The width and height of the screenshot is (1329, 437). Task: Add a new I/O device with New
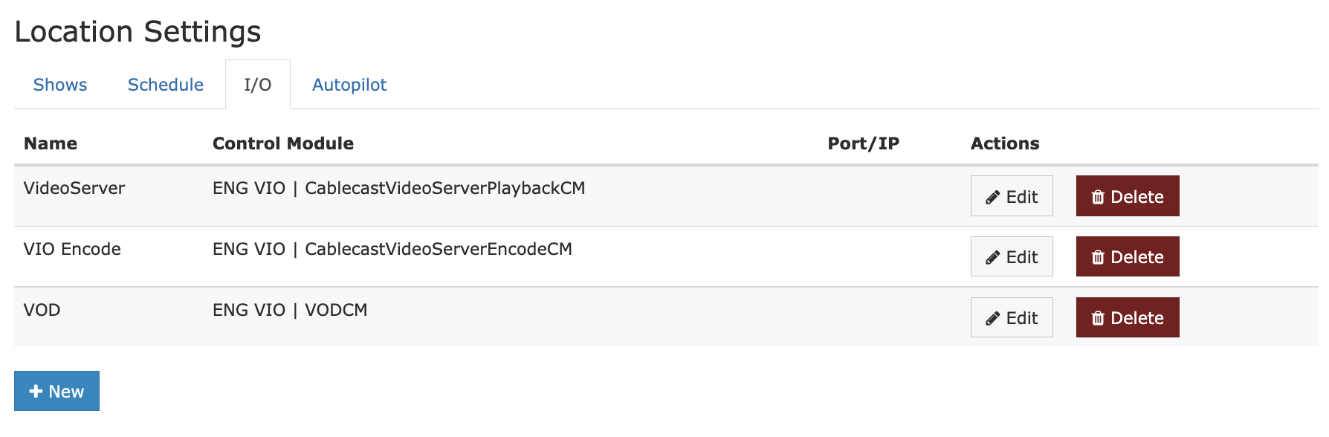(x=57, y=391)
